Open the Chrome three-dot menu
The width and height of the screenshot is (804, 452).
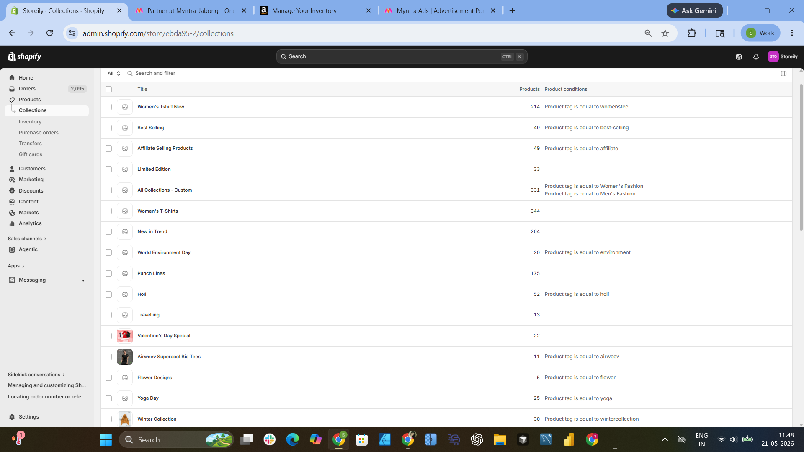(792, 33)
